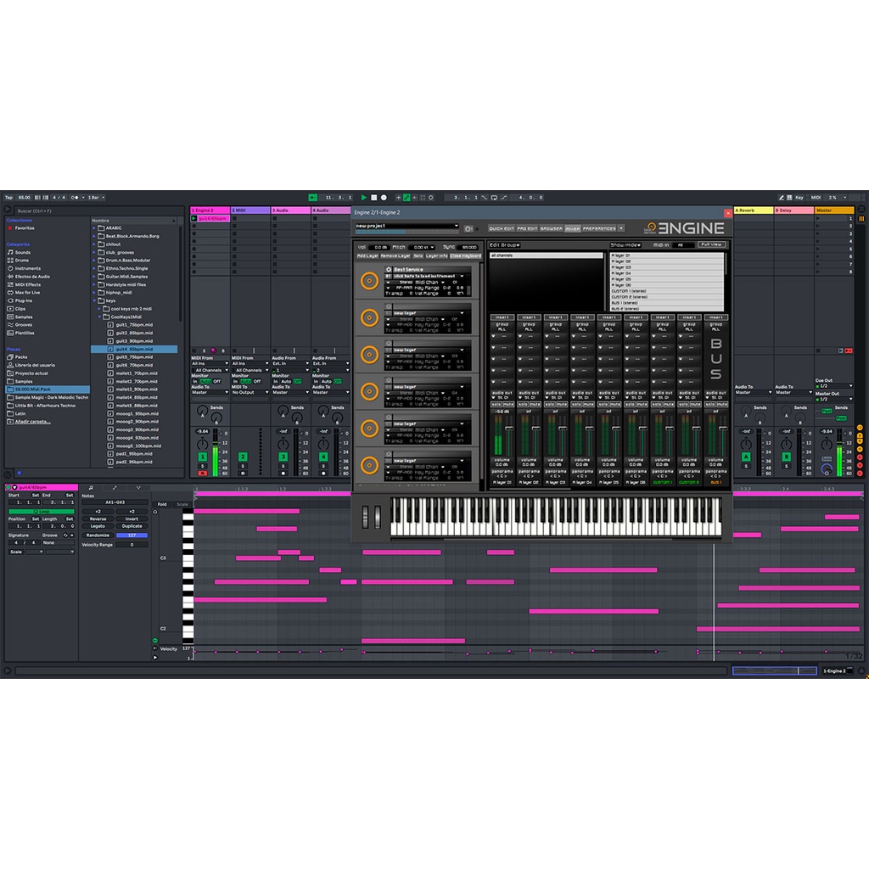
Task: Toggle track 3 activator button
Action: point(283,457)
